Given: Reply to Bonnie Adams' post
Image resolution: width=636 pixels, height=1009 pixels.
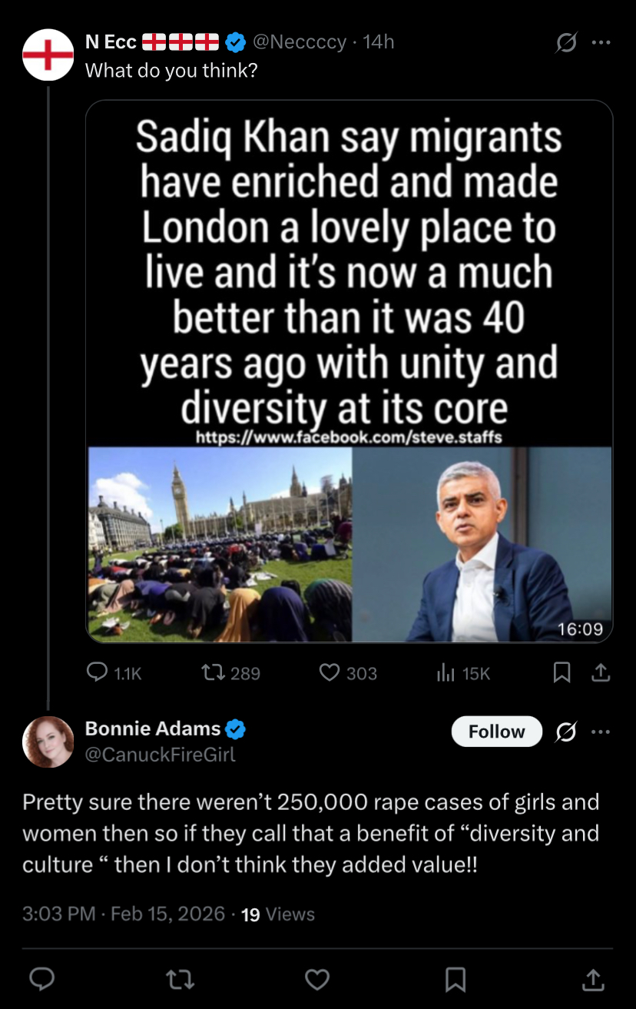Looking at the screenshot, I should 41,978.
